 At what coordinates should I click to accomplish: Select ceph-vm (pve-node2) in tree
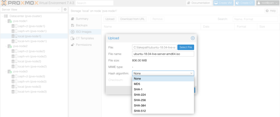(34, 56)
